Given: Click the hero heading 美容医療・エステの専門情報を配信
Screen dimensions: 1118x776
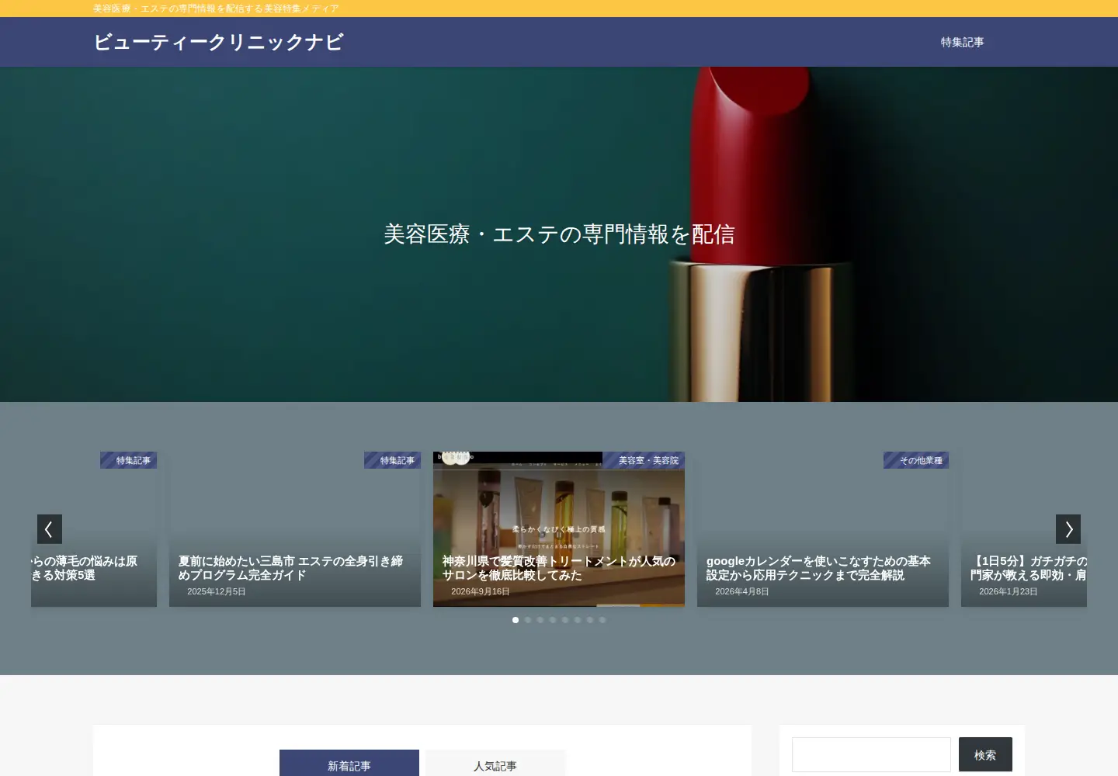Looking at the screenshot, I should 559,234.
